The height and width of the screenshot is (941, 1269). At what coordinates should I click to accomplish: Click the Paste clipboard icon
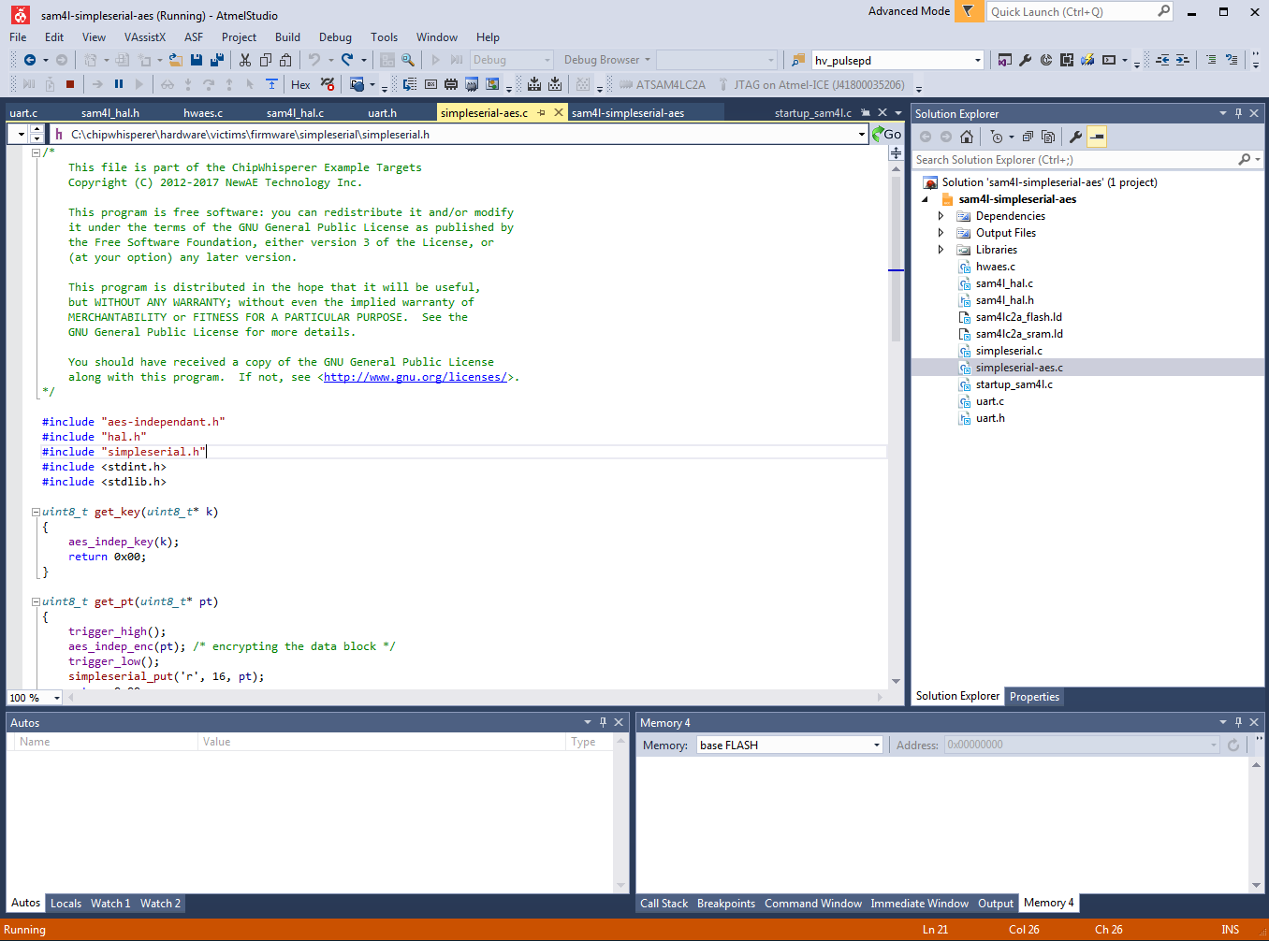[x=285, y=60]
